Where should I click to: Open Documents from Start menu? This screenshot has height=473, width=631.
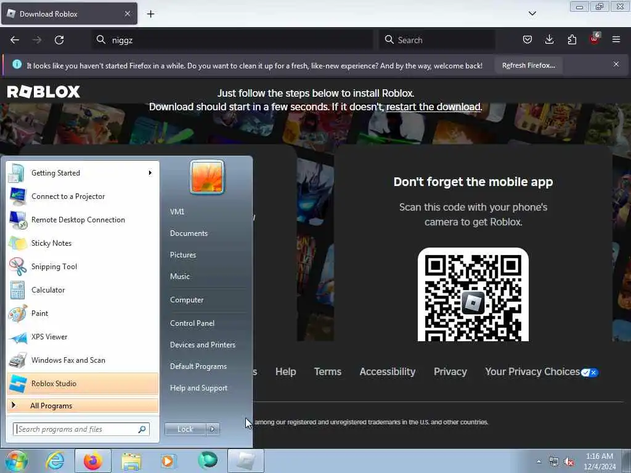pos(189,233)
